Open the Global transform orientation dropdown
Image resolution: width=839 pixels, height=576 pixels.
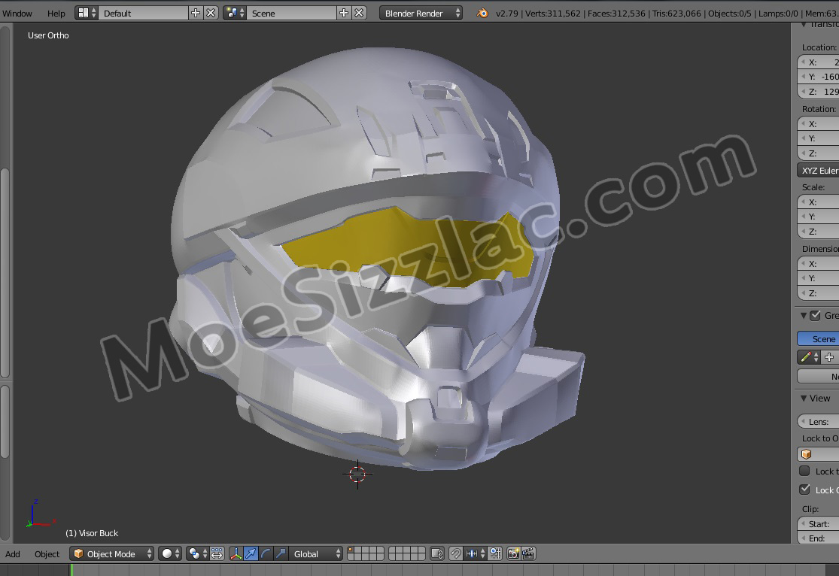click(316, 554)
